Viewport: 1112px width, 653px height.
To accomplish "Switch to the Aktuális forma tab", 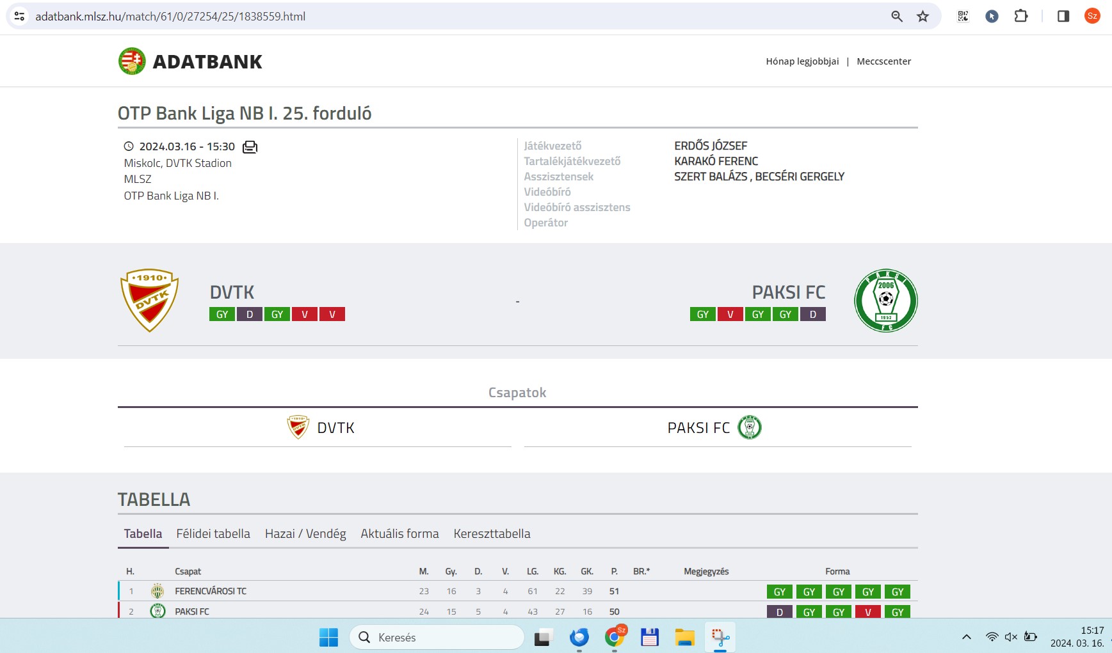I will (399, 533).
